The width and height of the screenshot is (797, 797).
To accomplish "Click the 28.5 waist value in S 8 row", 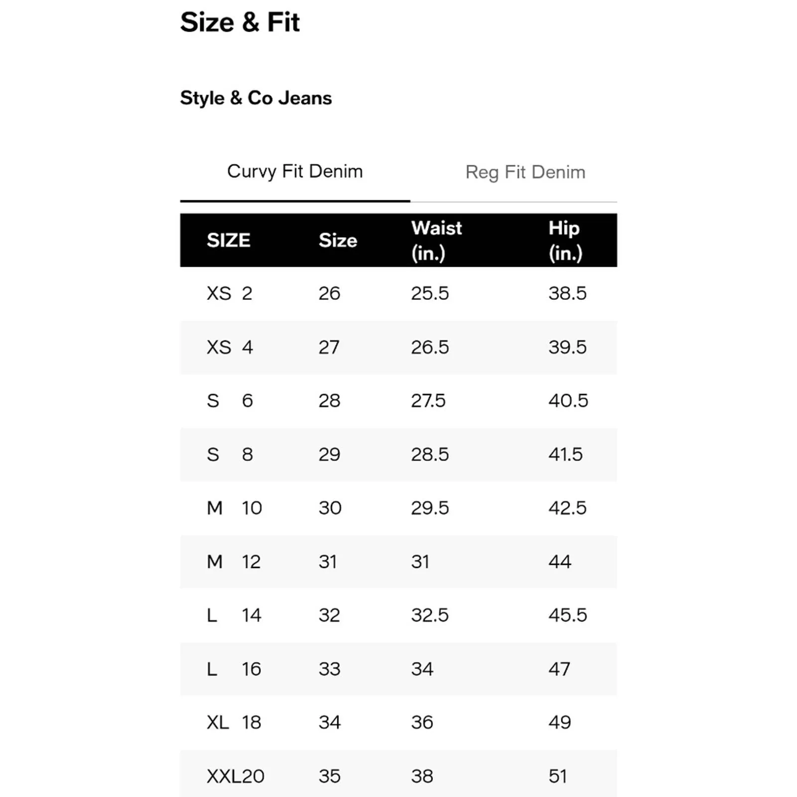I will coord(429,454).
